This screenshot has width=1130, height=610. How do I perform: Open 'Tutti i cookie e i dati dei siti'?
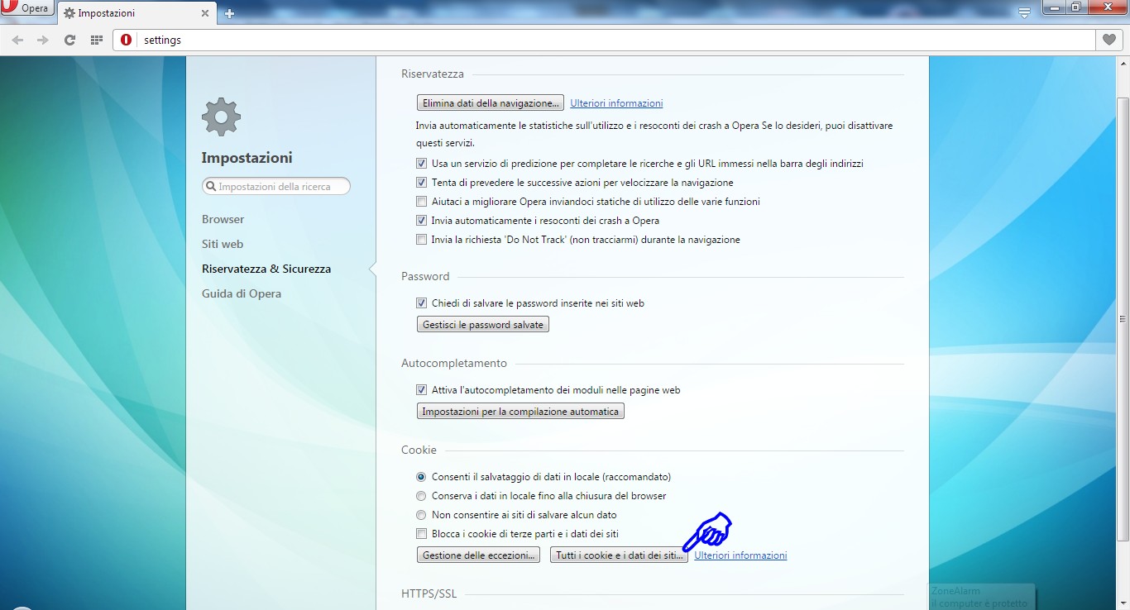tap(618, 555)
